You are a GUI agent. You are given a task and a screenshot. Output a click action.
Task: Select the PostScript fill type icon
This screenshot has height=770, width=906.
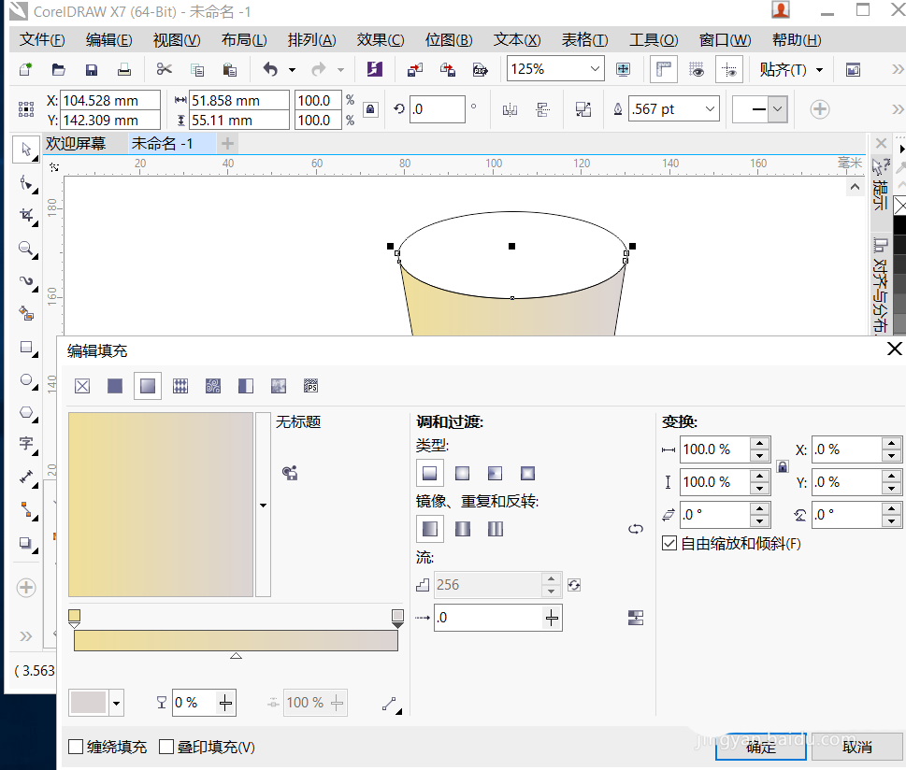click(310, 385)
